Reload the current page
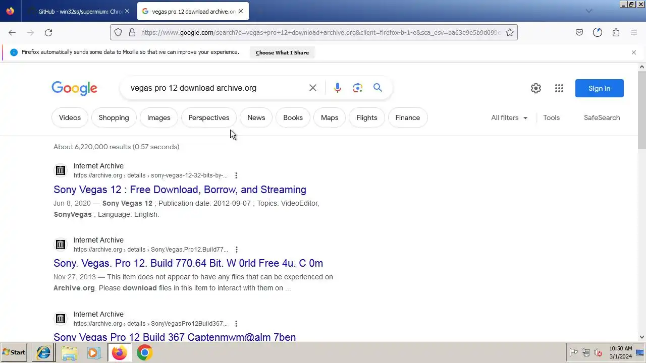Viewport: 646px width, 363px height. pos(48,32)
